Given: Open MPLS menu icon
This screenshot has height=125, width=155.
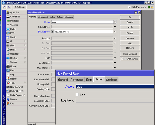Looking at the screenshot, I should pos(8,50).
